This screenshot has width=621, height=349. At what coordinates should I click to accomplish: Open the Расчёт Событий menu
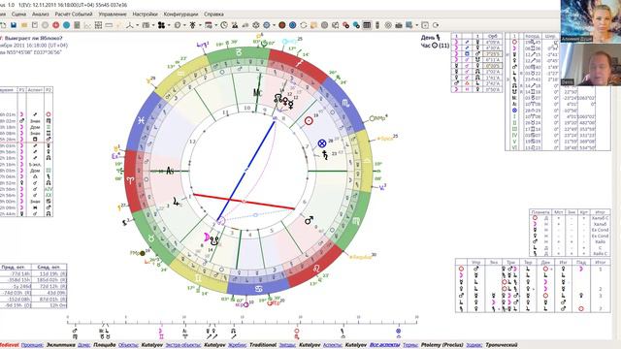(x=74, y=14)
